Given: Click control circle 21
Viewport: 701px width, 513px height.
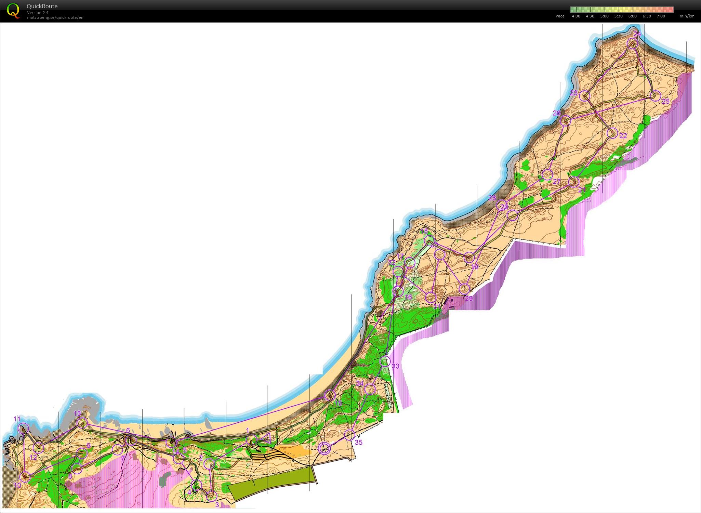Looking at the screenshot, I should [573, 182].
